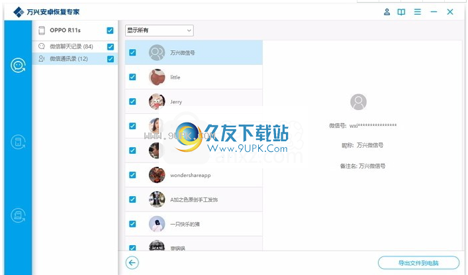
Task: Toggle 微信通讯录 (12) checkbox
Action: click(111, 59)
